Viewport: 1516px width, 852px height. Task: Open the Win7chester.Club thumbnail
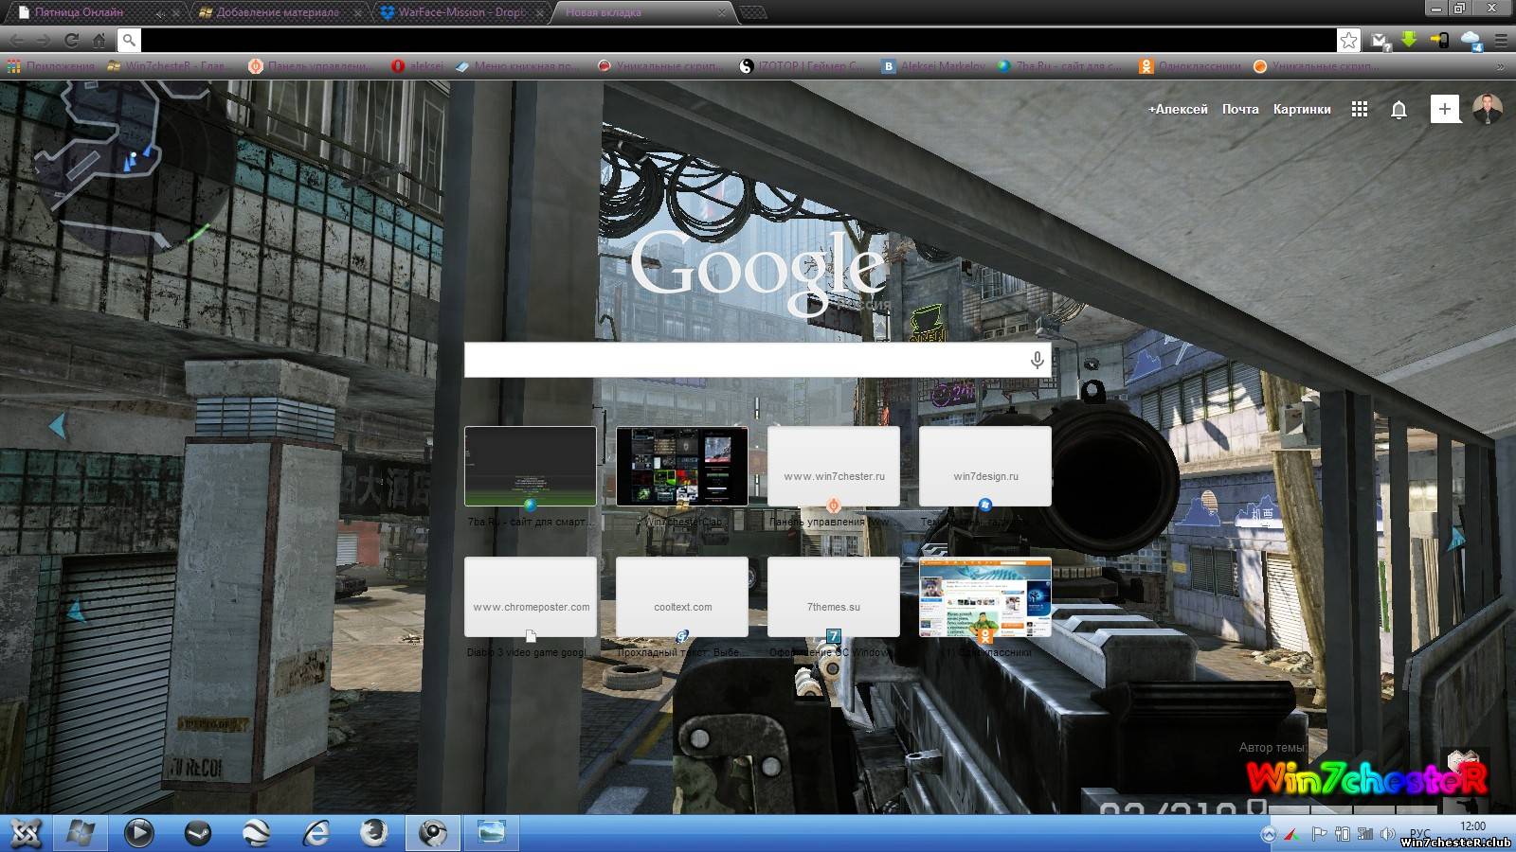pos(682,466)
